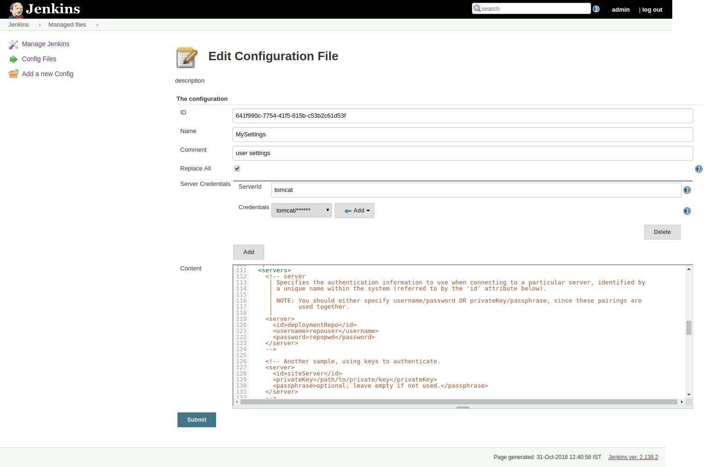Click the help icon beside the search box

(x=596, y=8)
